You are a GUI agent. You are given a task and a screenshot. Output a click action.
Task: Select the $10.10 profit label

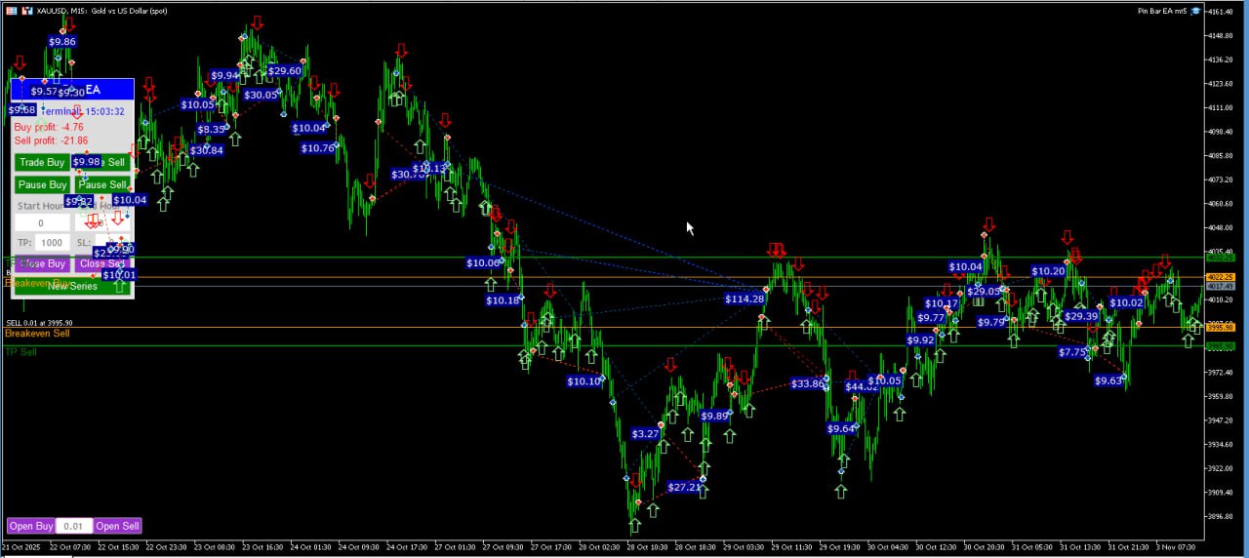point(584,381)
